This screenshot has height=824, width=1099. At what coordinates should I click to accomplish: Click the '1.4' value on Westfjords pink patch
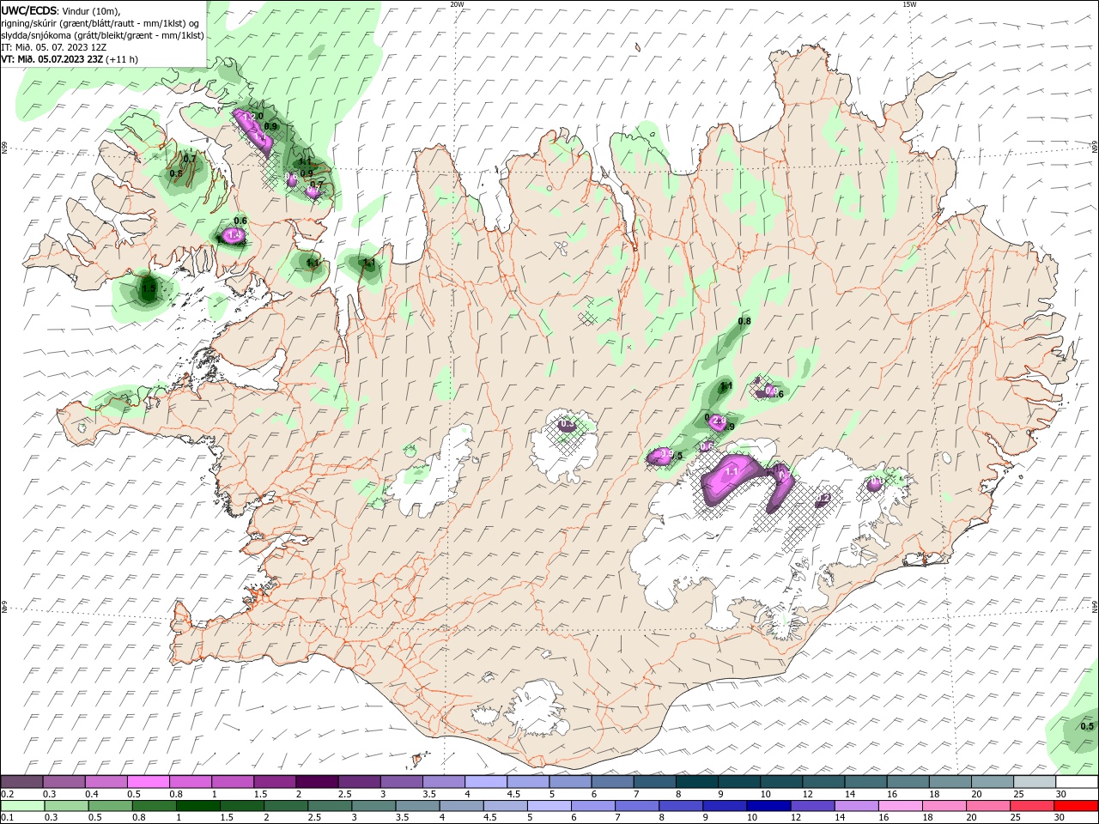click(x=234, y=234)
